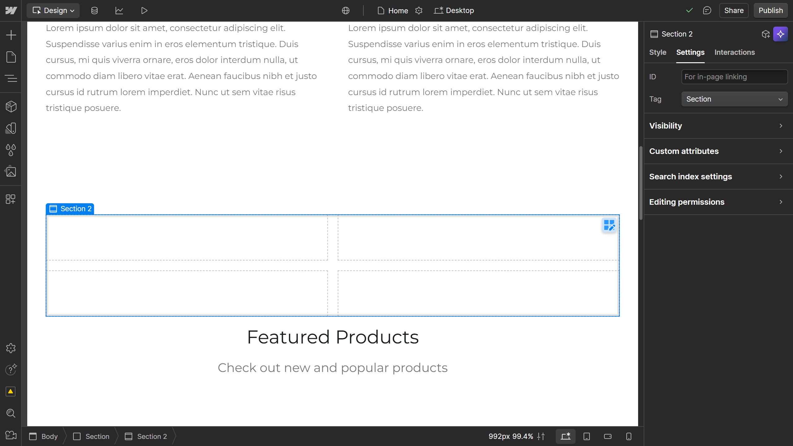Expand Search index settings
This screenshot has width=793, height=446.
click(716, 176)
